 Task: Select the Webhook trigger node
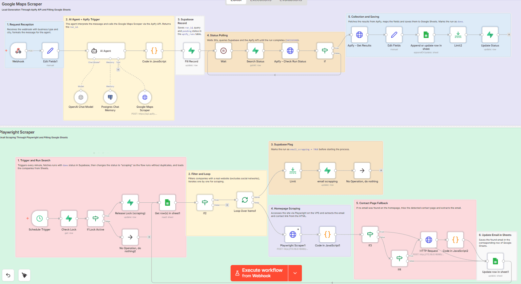coord(18,51)
